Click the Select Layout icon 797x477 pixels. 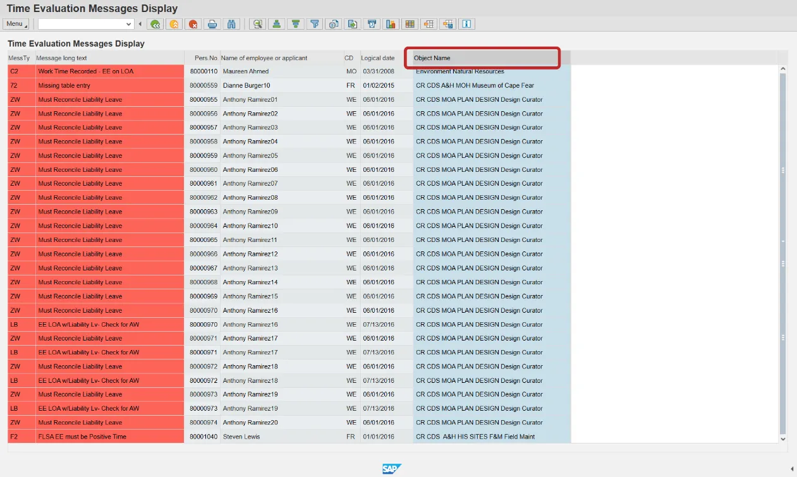pos(429,24)
